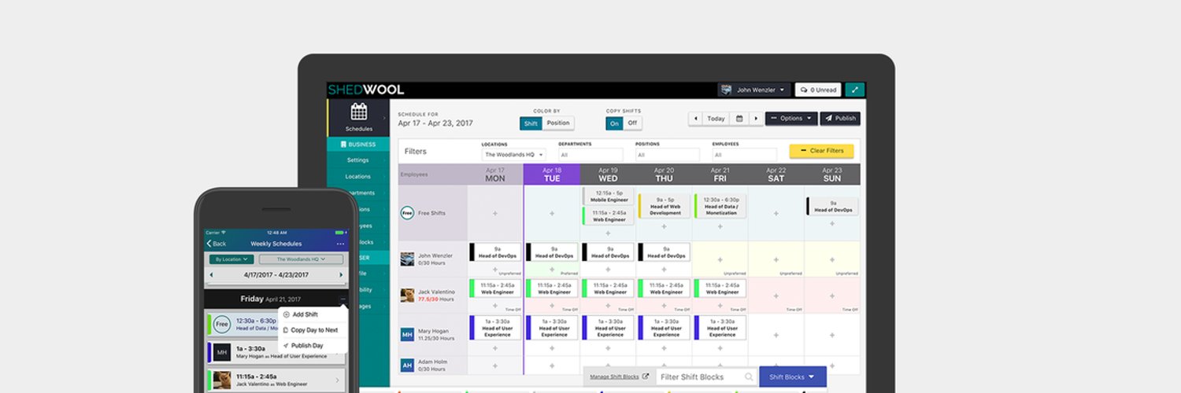Go to previous week arrow beside Today

click(x=695, y=119)
